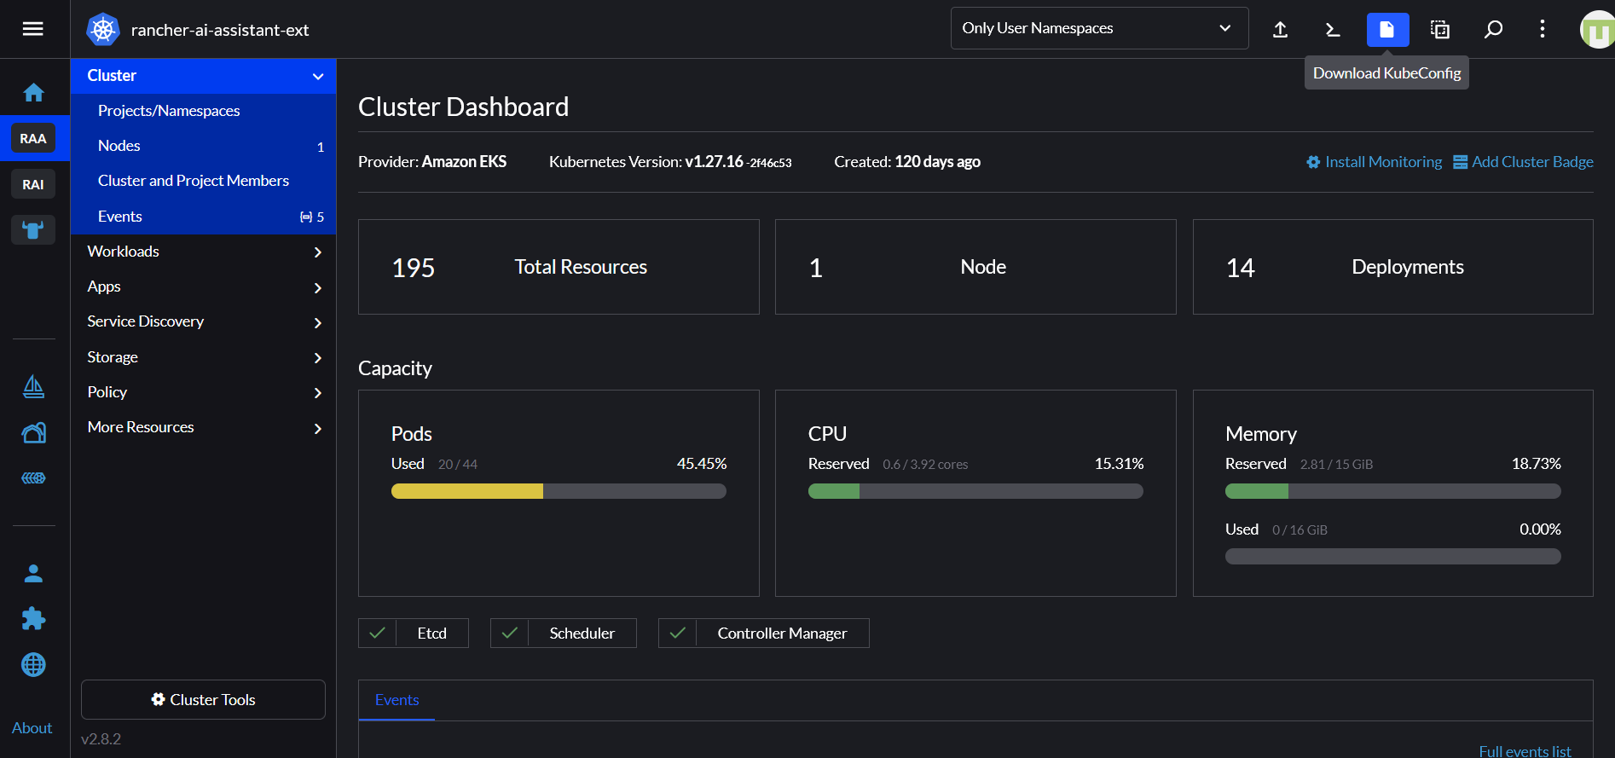Click the Import YAML upload icon
Viewport: 1615px width, 758px height.
pos(1280,30)
